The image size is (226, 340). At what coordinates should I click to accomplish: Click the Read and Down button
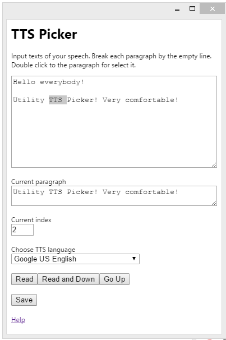click(68, 279)
